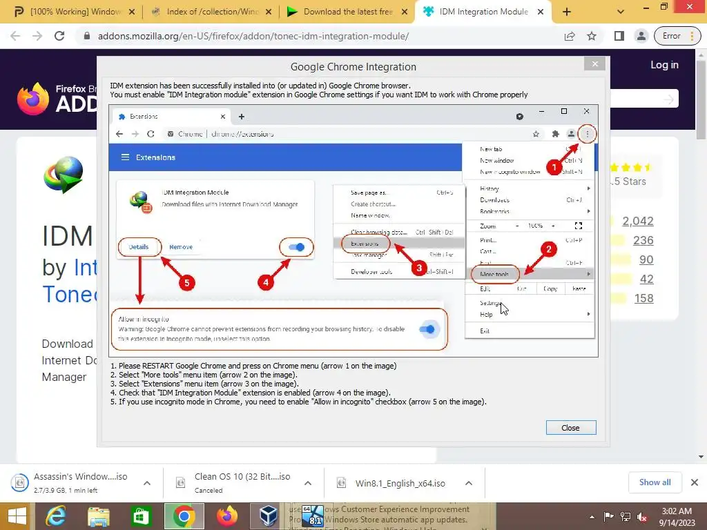The height and width of the screenshot is (530, 707).
Task: Close the '[100% Working] Window' tab
Action: point(132,12)
